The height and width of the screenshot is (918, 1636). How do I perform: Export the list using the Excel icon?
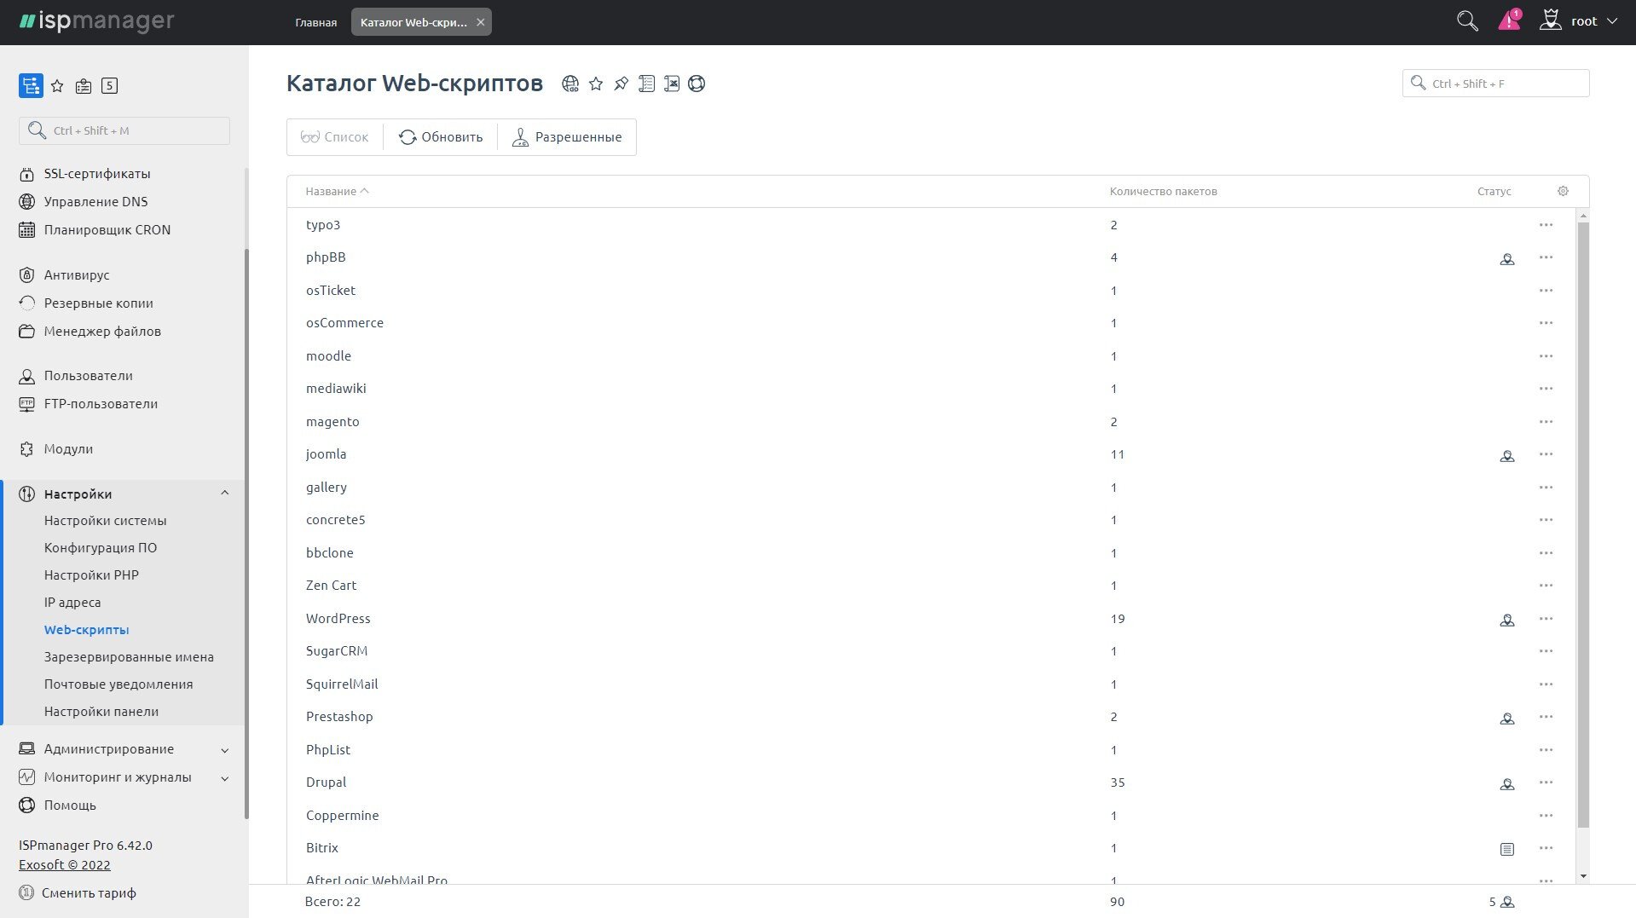pos(672,84)
